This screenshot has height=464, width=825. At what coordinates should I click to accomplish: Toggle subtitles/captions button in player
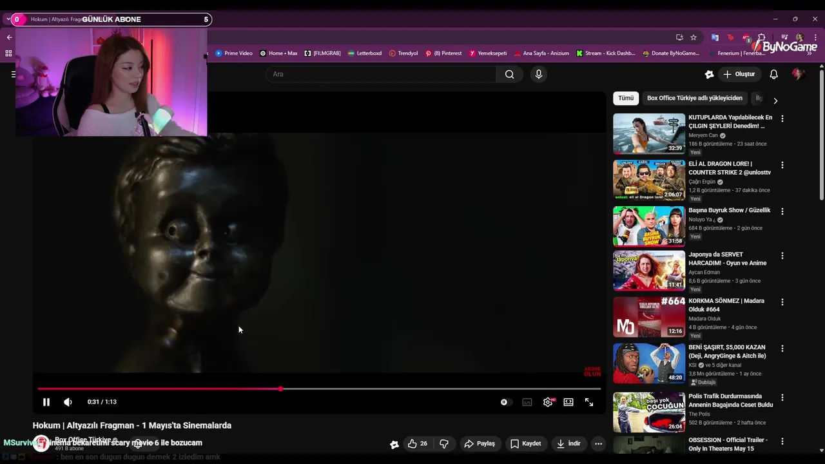coord(527,402)
